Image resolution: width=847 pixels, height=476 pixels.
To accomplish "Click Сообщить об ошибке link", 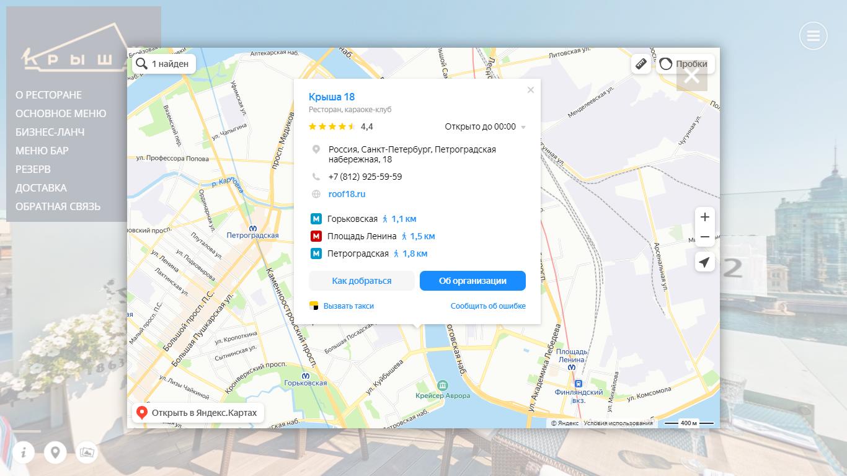I will coord(488,306).
